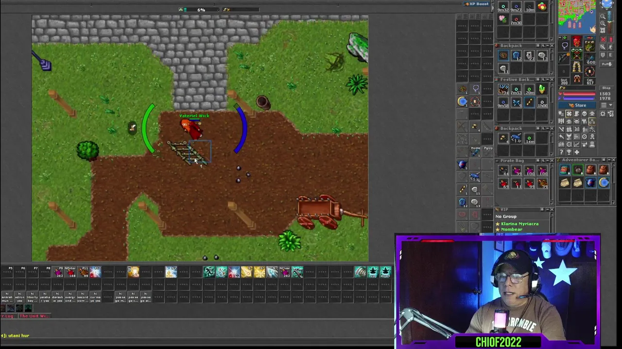Click the red health bar
622x349 pixels.
tap(579, 94)
